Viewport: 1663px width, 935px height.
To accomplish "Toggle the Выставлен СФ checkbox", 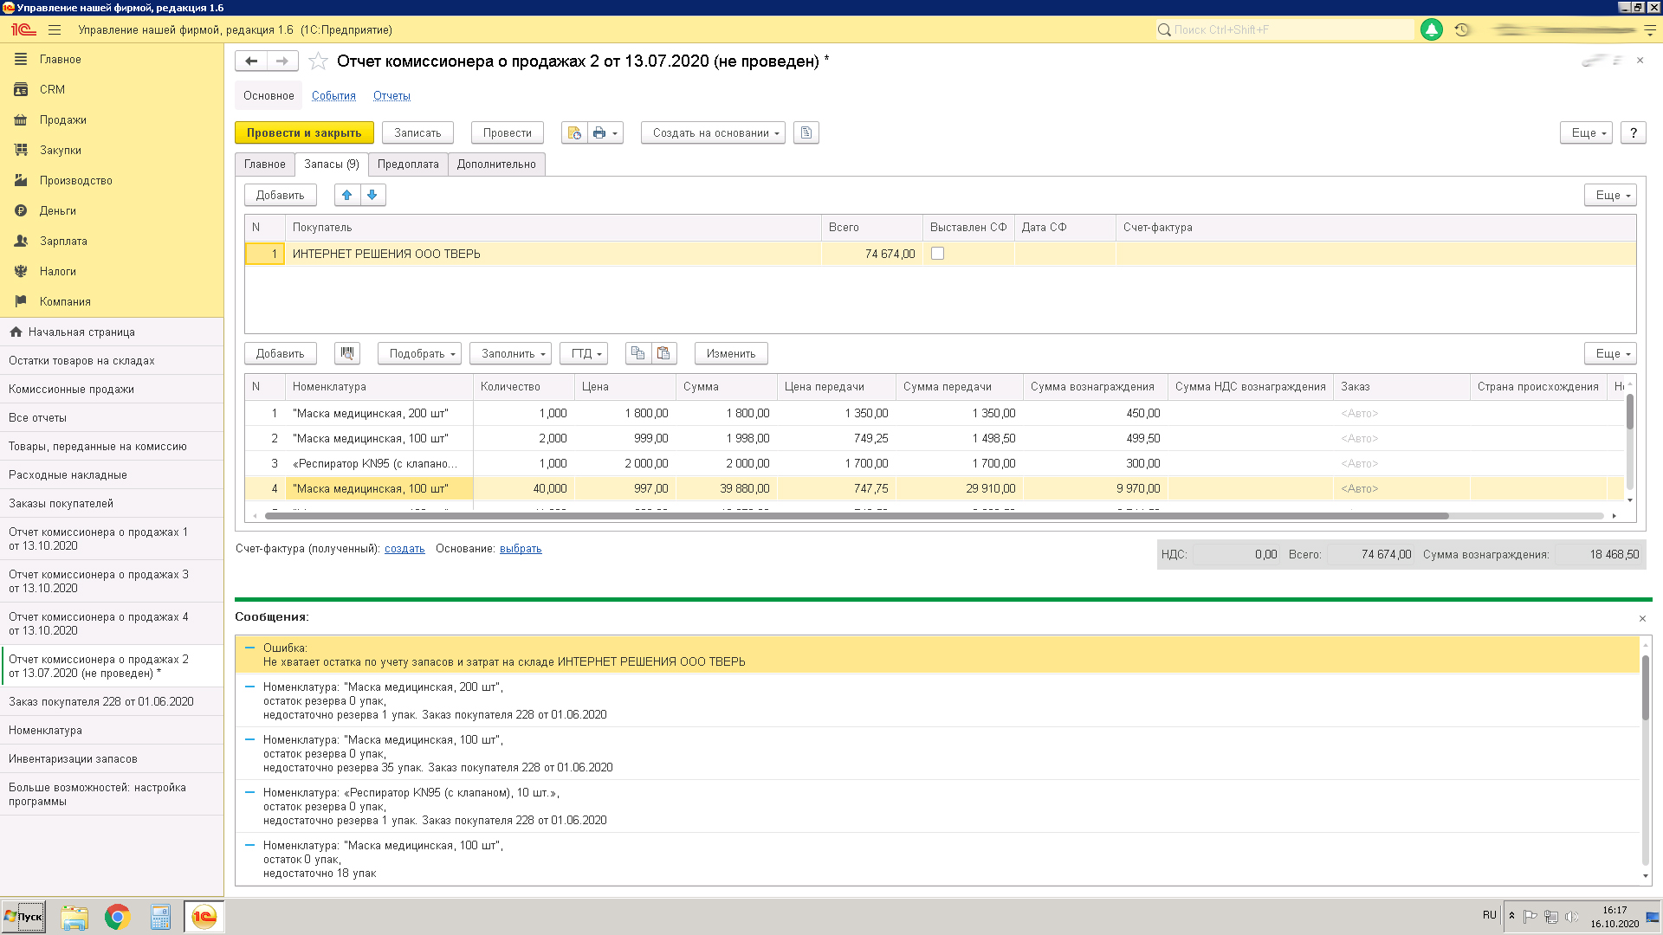I will point(937,254).
